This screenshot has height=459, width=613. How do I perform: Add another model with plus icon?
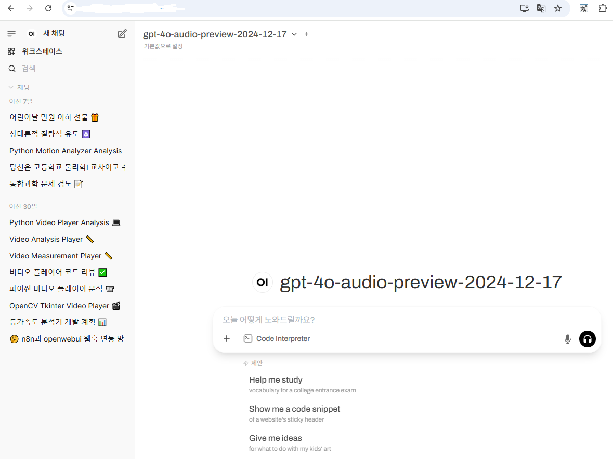click(x=306, y=34)
